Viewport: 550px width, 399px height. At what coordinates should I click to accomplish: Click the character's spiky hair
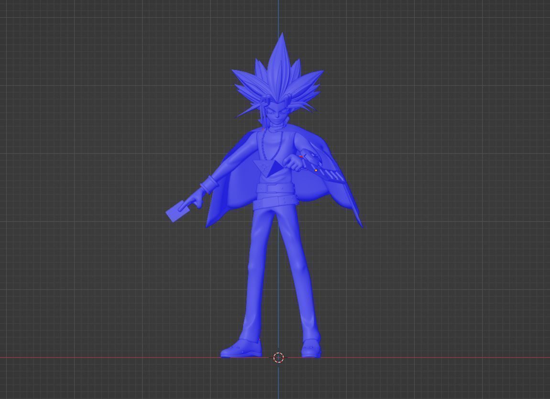point(278,77)
